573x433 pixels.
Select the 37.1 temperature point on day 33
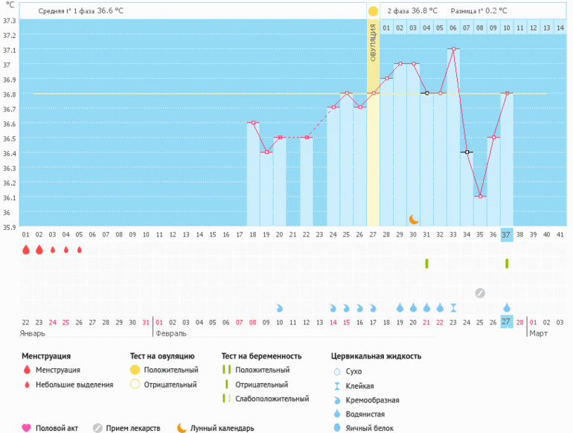point(453,49)
